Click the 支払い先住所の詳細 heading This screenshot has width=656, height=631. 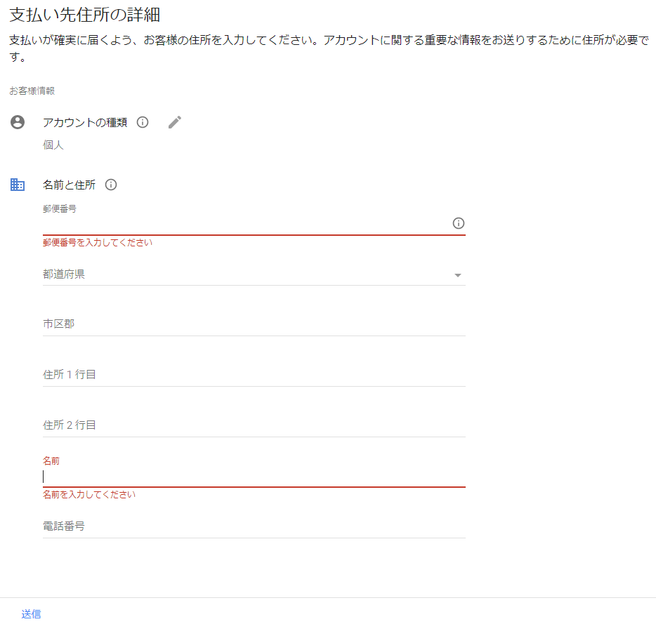click(x=85, y=15)
